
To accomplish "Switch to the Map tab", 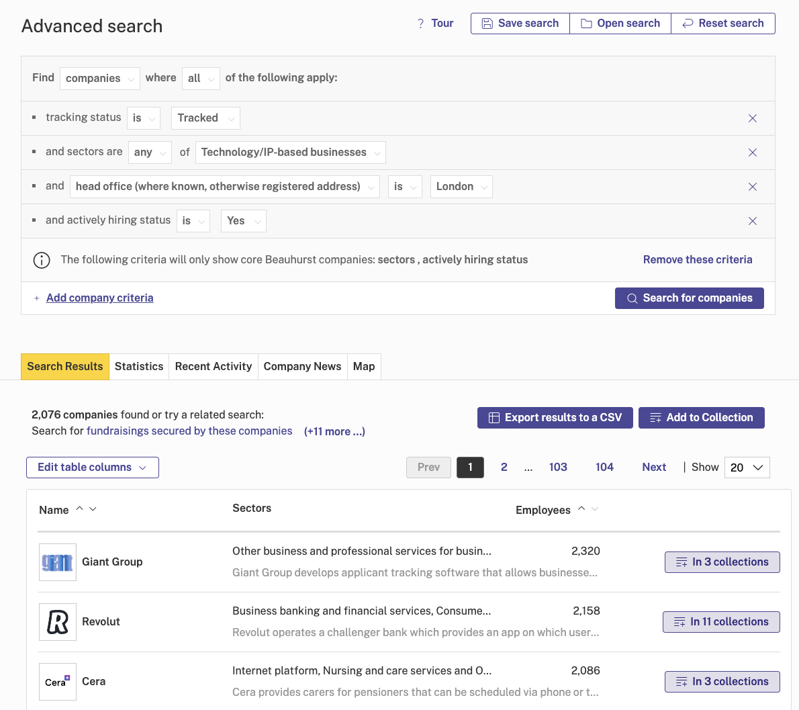I will (x=364, y=367).
